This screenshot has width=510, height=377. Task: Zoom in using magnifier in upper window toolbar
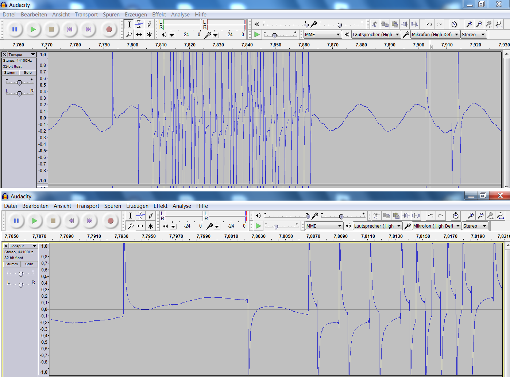[x=469, y=24]
